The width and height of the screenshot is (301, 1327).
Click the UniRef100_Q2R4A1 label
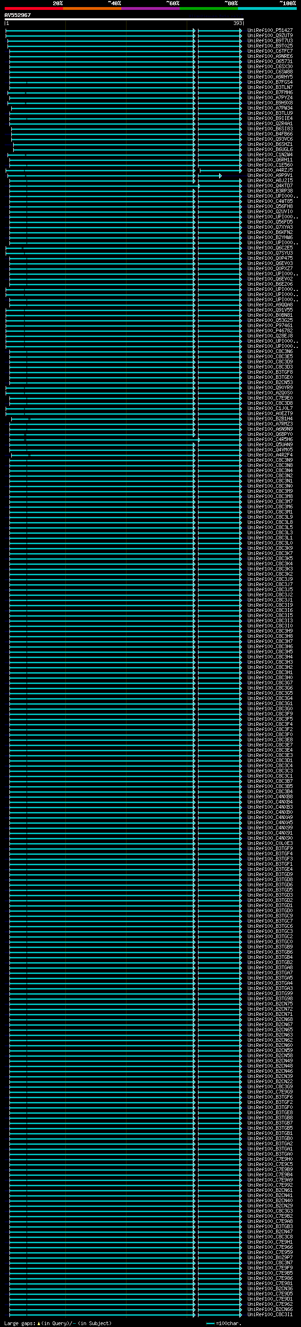(269, 124)
